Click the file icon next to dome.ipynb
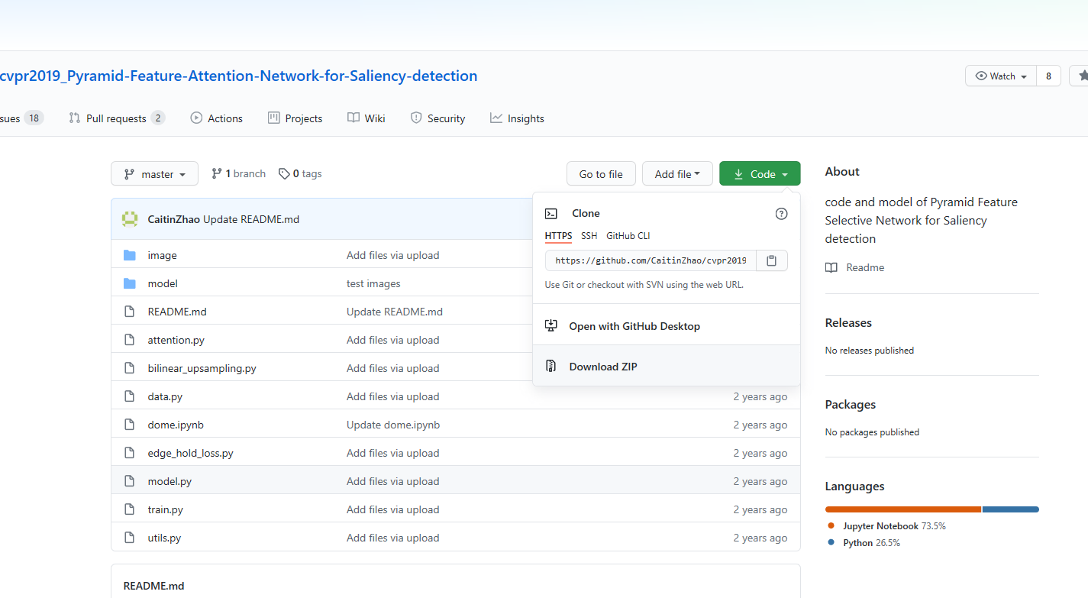Screen dimensions: 1088x598 point(130,425)
